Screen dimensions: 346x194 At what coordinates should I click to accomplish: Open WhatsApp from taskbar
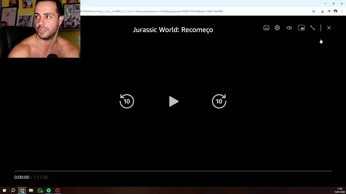pyautogui.click(x=40, y=190)
